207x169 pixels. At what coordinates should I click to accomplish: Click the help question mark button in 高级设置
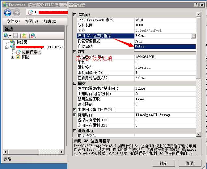pos(196,5)
